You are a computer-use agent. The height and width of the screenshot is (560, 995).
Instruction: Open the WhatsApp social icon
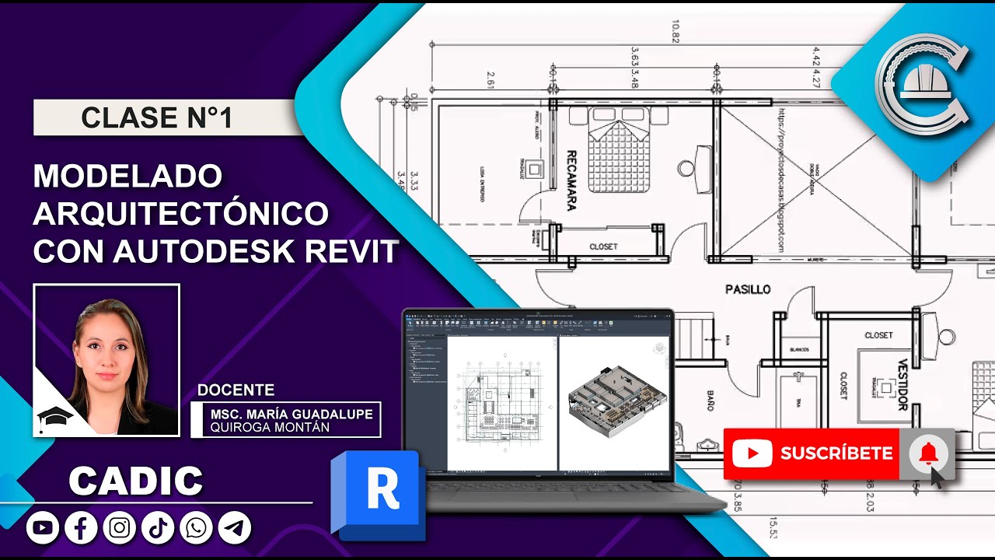(196, 528)
